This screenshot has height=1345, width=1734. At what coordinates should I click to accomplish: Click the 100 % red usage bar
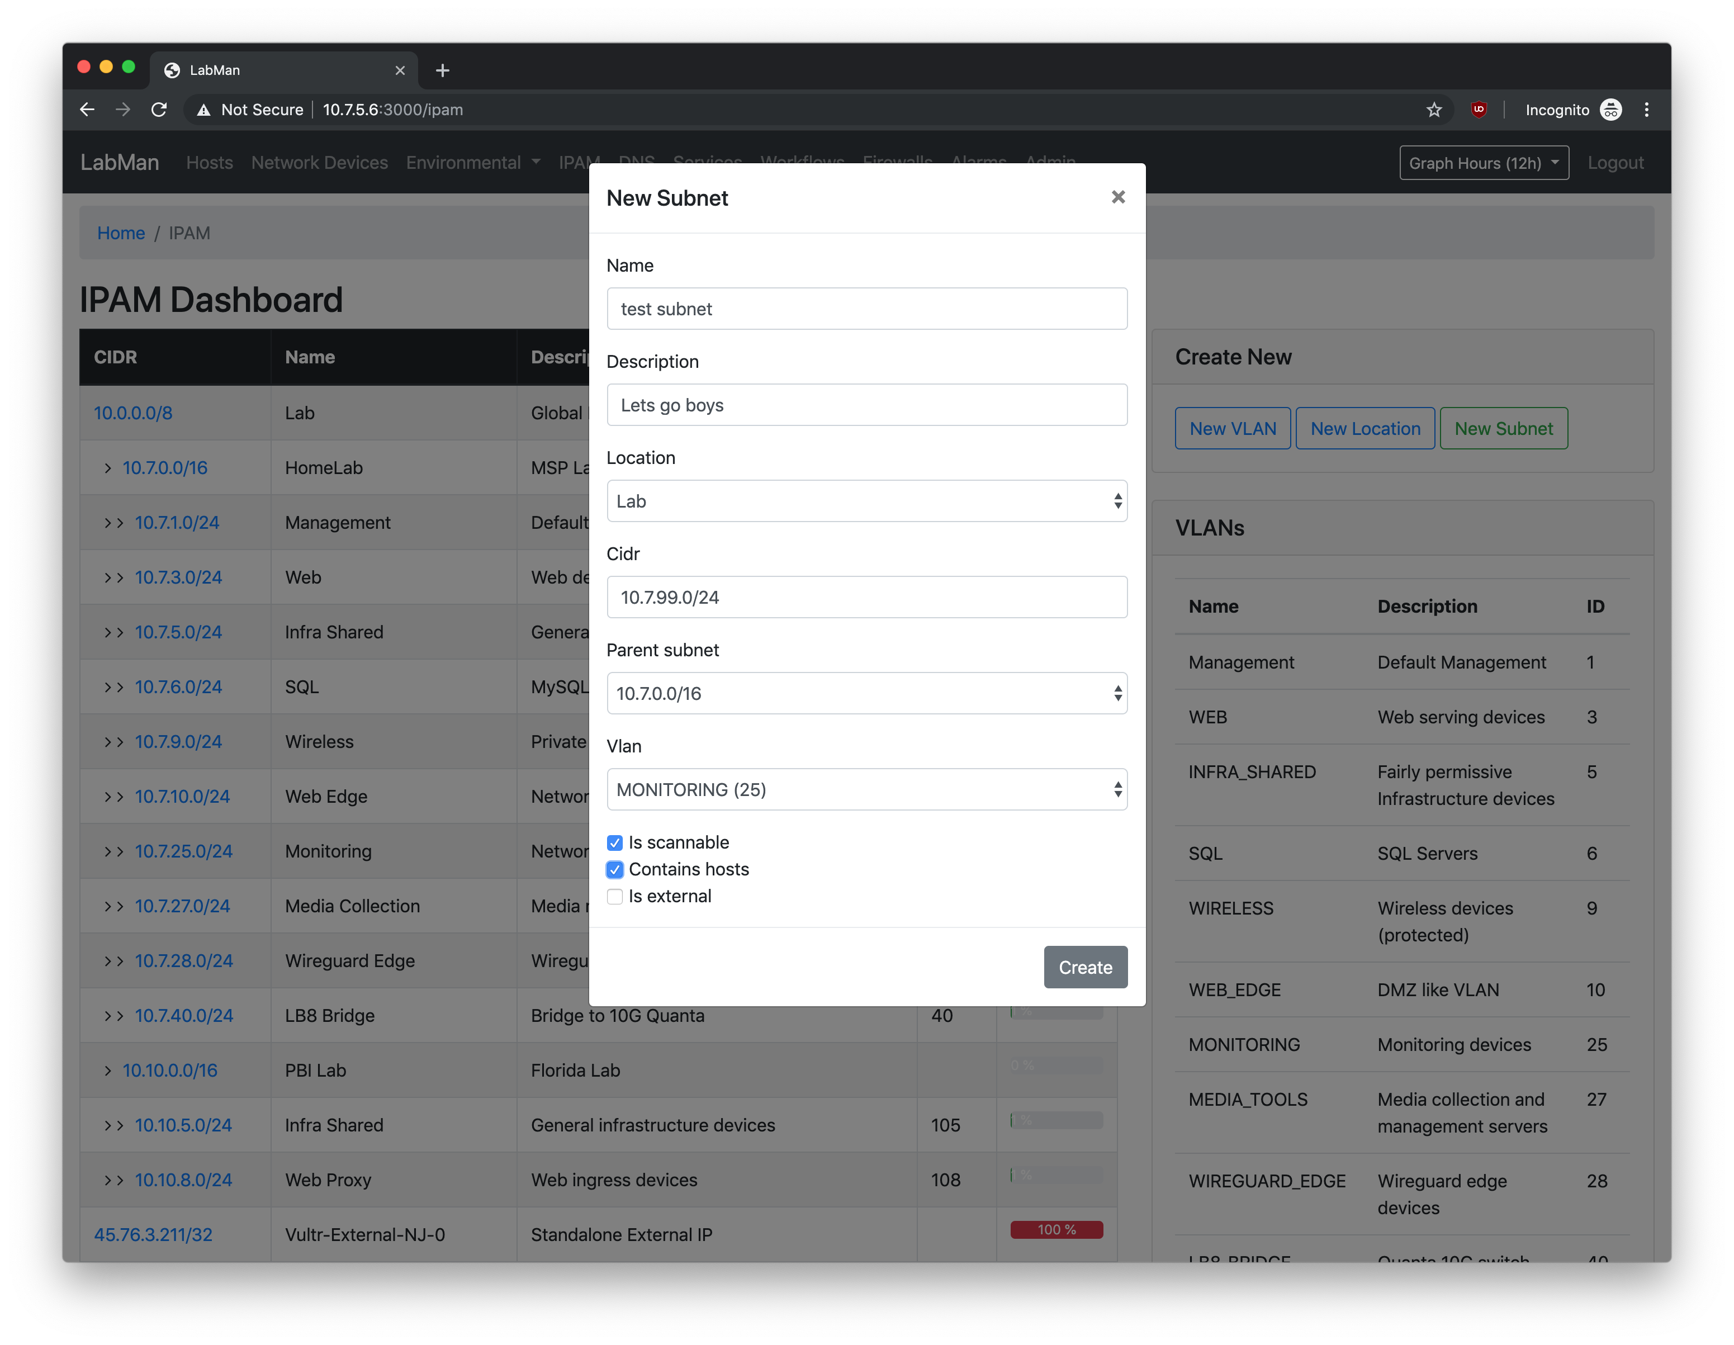[x=1056, y=1229]
